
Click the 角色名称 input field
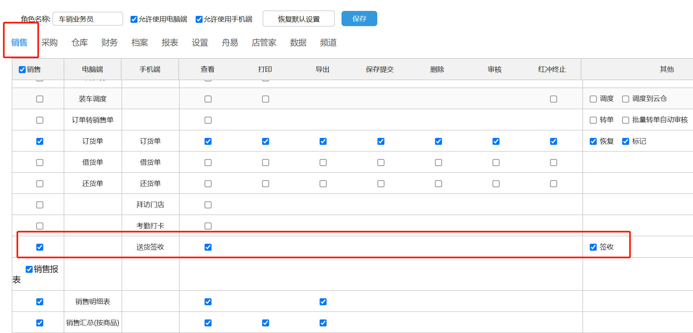[x=88, y=19]
